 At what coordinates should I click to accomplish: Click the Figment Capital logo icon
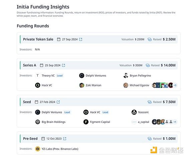tap(86, 122)
